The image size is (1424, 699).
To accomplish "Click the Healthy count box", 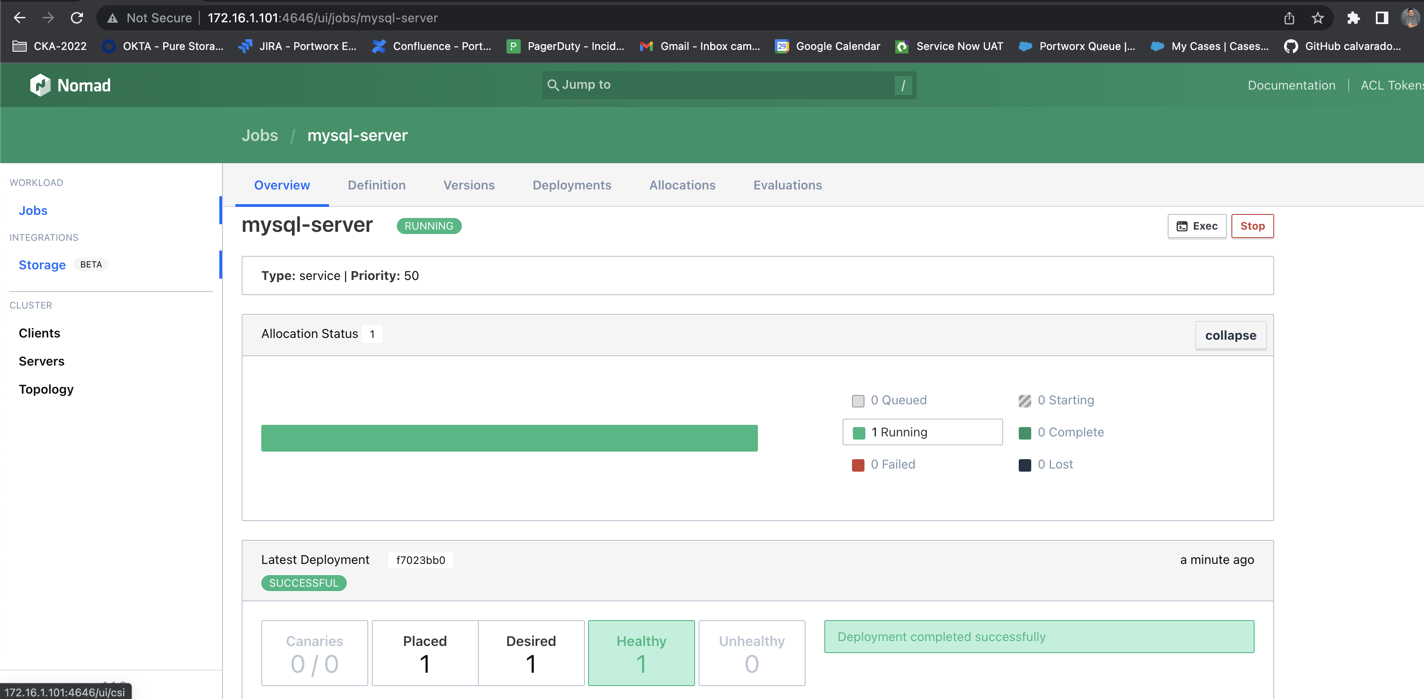I will tap(641, 653).
